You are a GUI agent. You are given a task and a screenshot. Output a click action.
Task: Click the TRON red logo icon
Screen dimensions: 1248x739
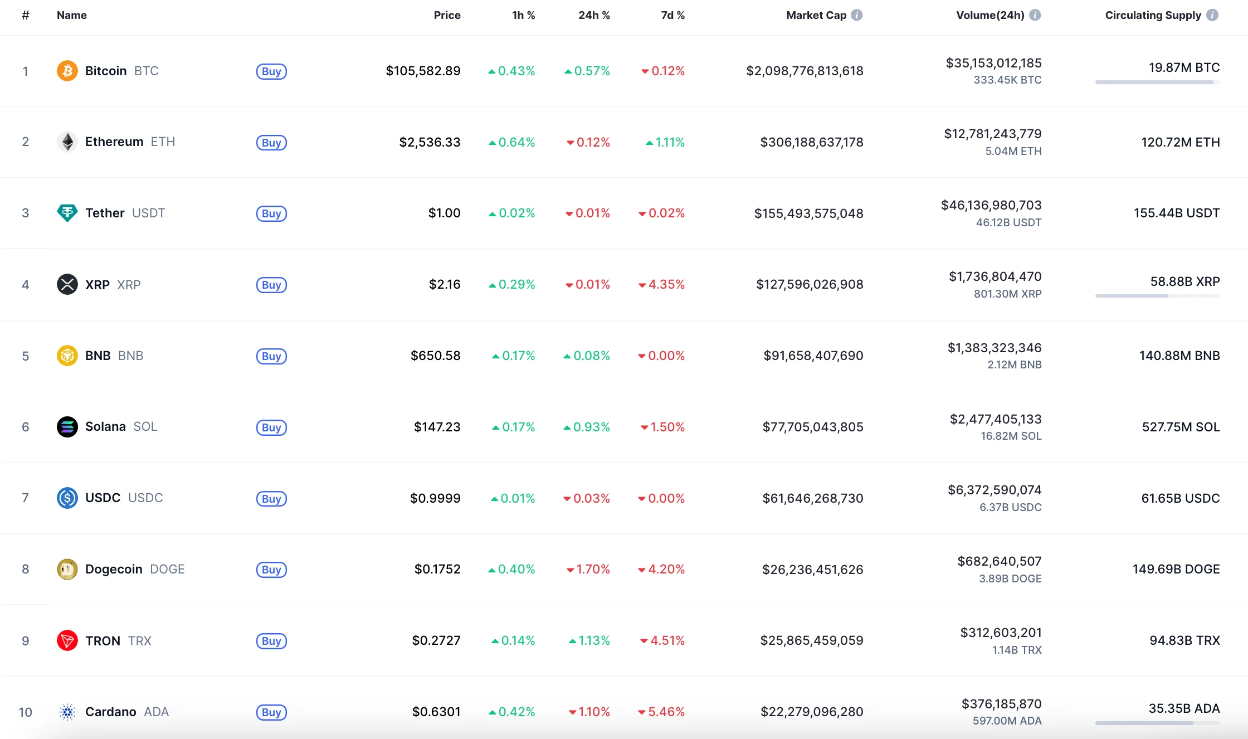click(x=67, y=640)
